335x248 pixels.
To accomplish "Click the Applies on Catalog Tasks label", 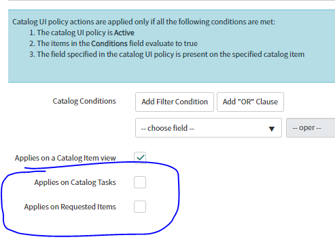I will pyautogui.click(x=75, y=182).
